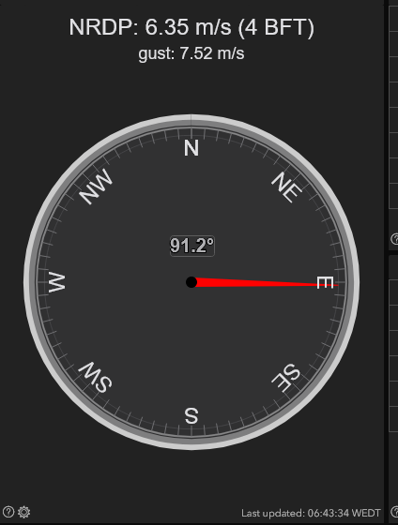The height and width of the screenshot is (525, 398).
Task: Click the partial help icon beside Last updated
Action: click(x=395, y=512)
